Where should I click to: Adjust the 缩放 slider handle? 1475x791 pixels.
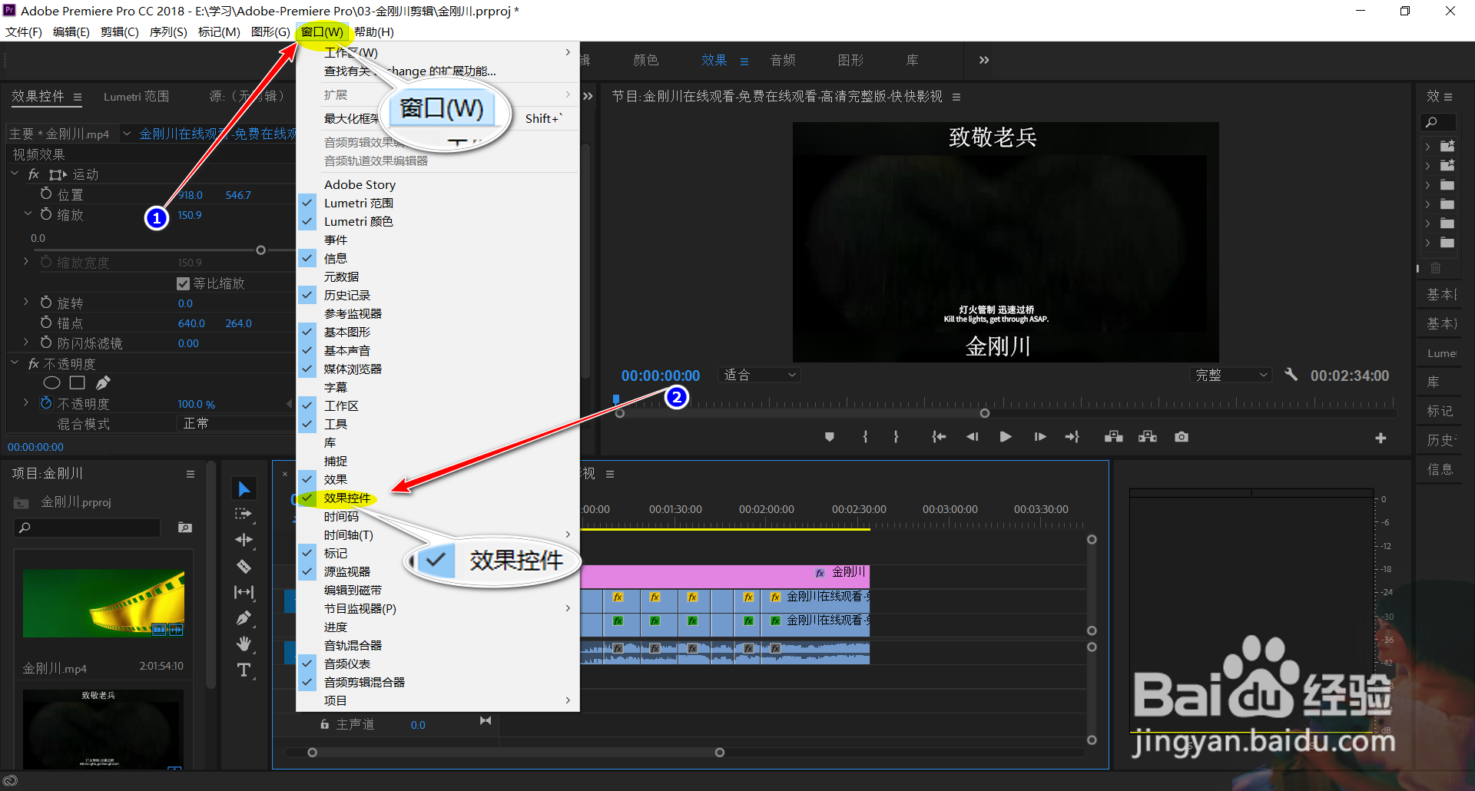point(260,250)
